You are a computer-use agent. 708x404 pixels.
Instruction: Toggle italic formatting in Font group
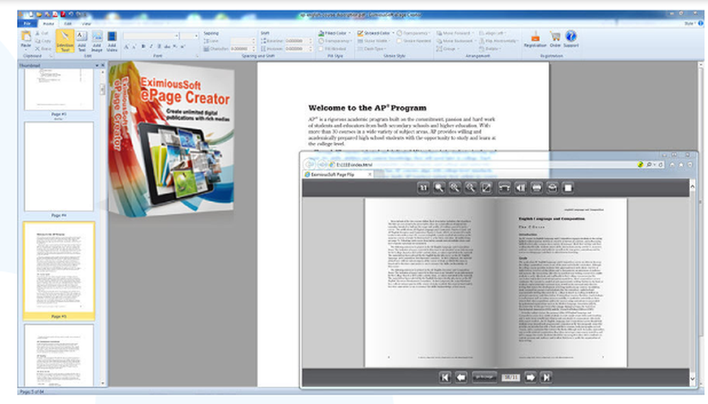click(151, 47)
